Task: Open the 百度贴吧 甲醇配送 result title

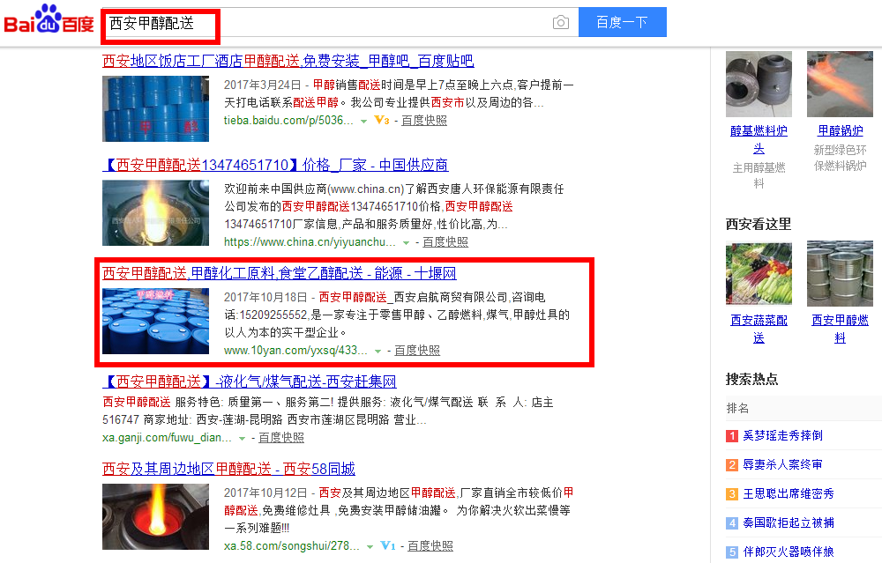Action: coord(288,61)
